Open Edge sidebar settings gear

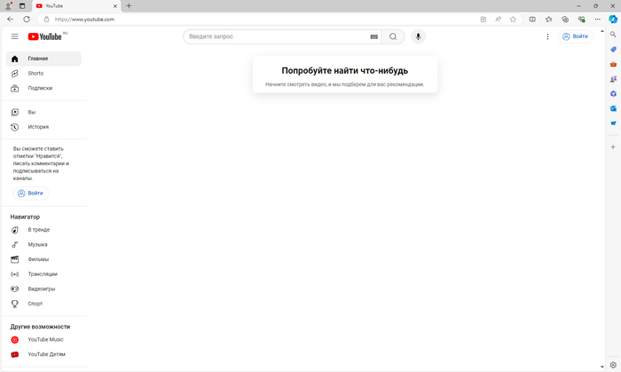pos(613,365)
